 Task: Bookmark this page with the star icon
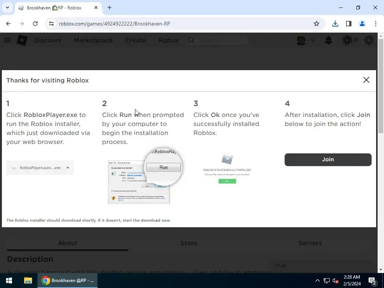tap(316, 24)
